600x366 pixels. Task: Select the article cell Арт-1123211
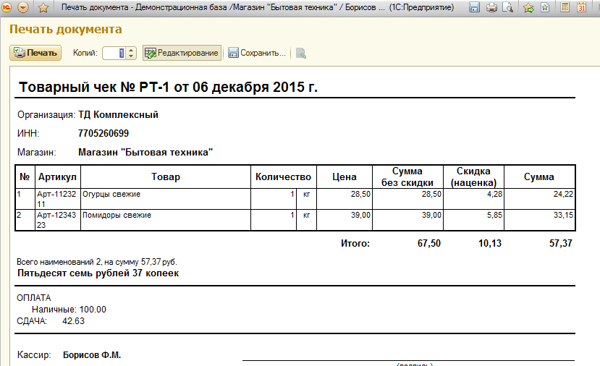pyautogui.click(x=57, y=199)
